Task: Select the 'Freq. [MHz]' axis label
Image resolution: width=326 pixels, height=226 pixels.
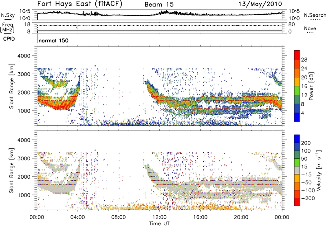Action: click(7, 28)
